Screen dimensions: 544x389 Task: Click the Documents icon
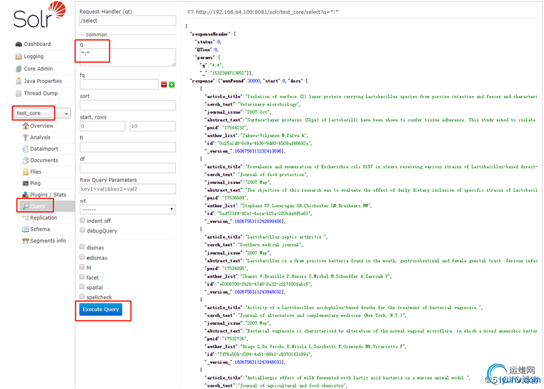pyautogui.click(x=25, y=160)
